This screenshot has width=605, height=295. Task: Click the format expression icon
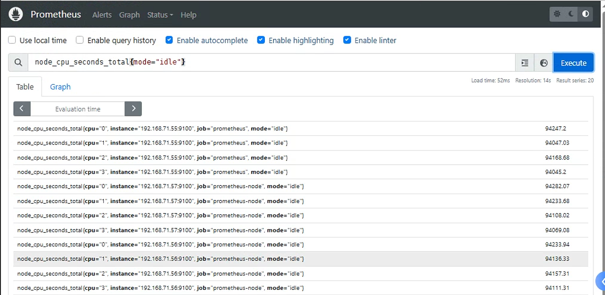[525, 63]
